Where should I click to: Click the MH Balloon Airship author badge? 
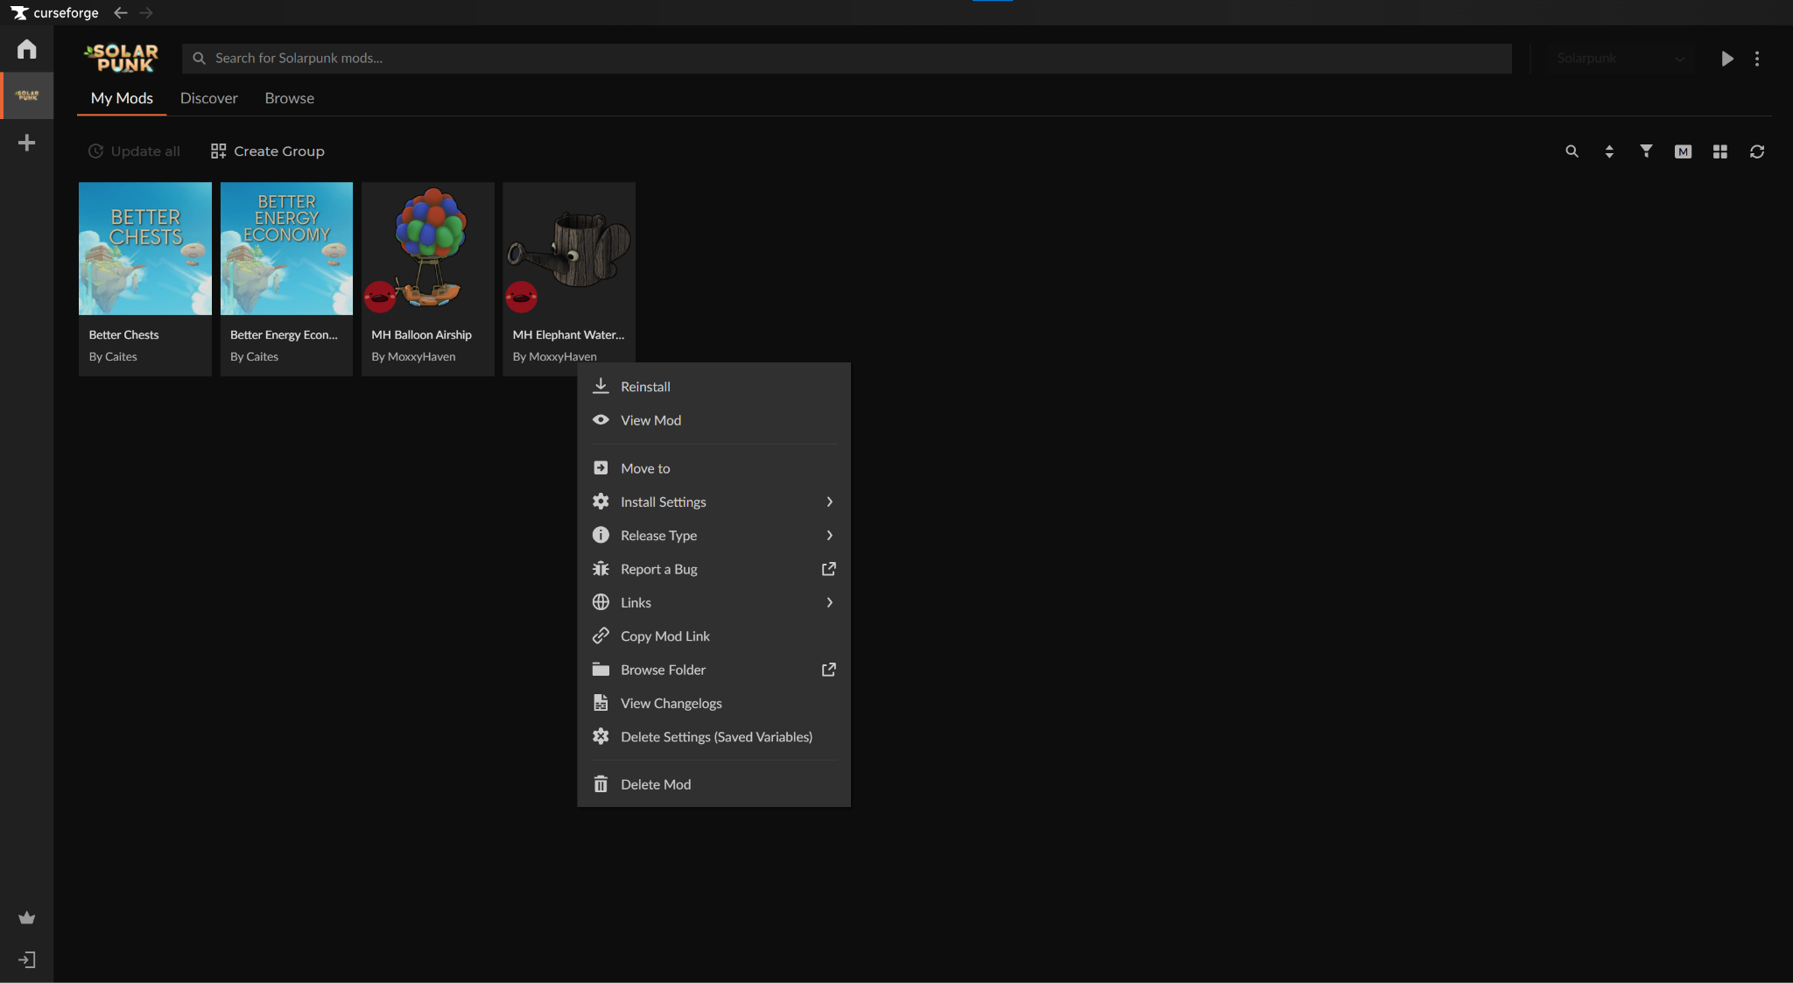coord(380,297)
